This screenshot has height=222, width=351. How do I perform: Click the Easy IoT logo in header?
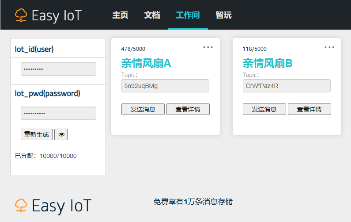pos(48,15)
